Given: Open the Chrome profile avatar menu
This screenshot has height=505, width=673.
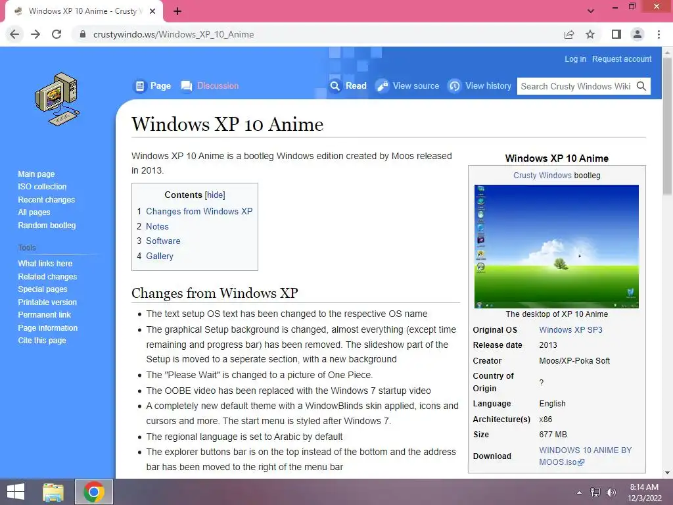Looking at the screenshot, I should point(638,34).
